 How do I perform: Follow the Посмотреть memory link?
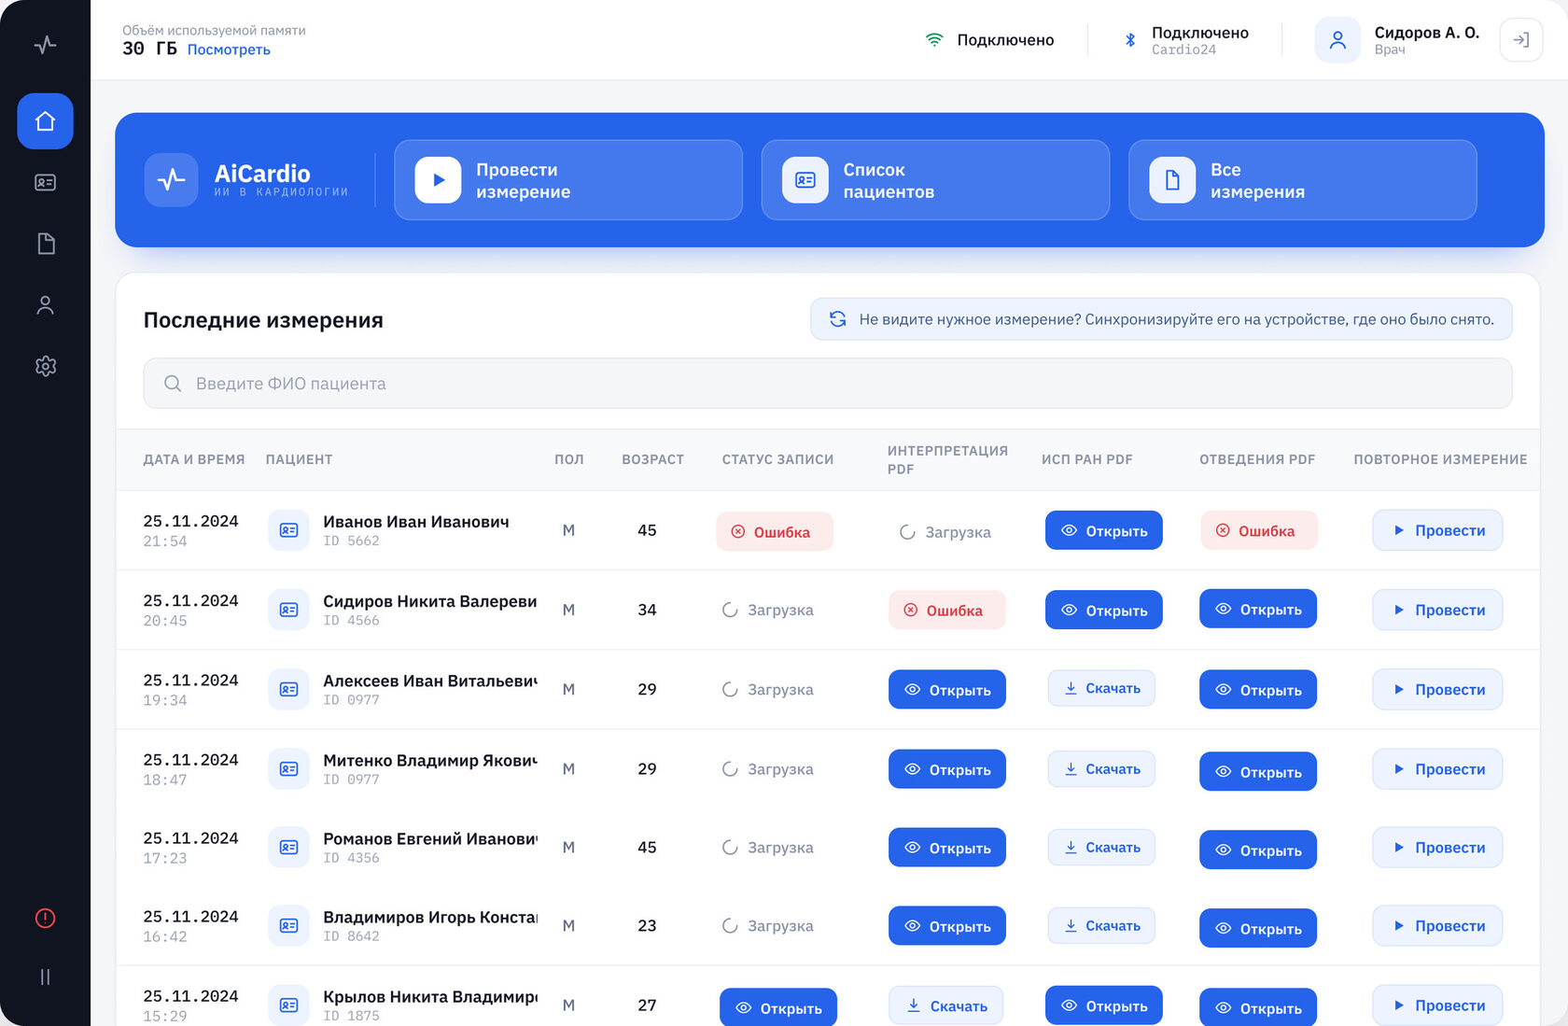point(229,49)
